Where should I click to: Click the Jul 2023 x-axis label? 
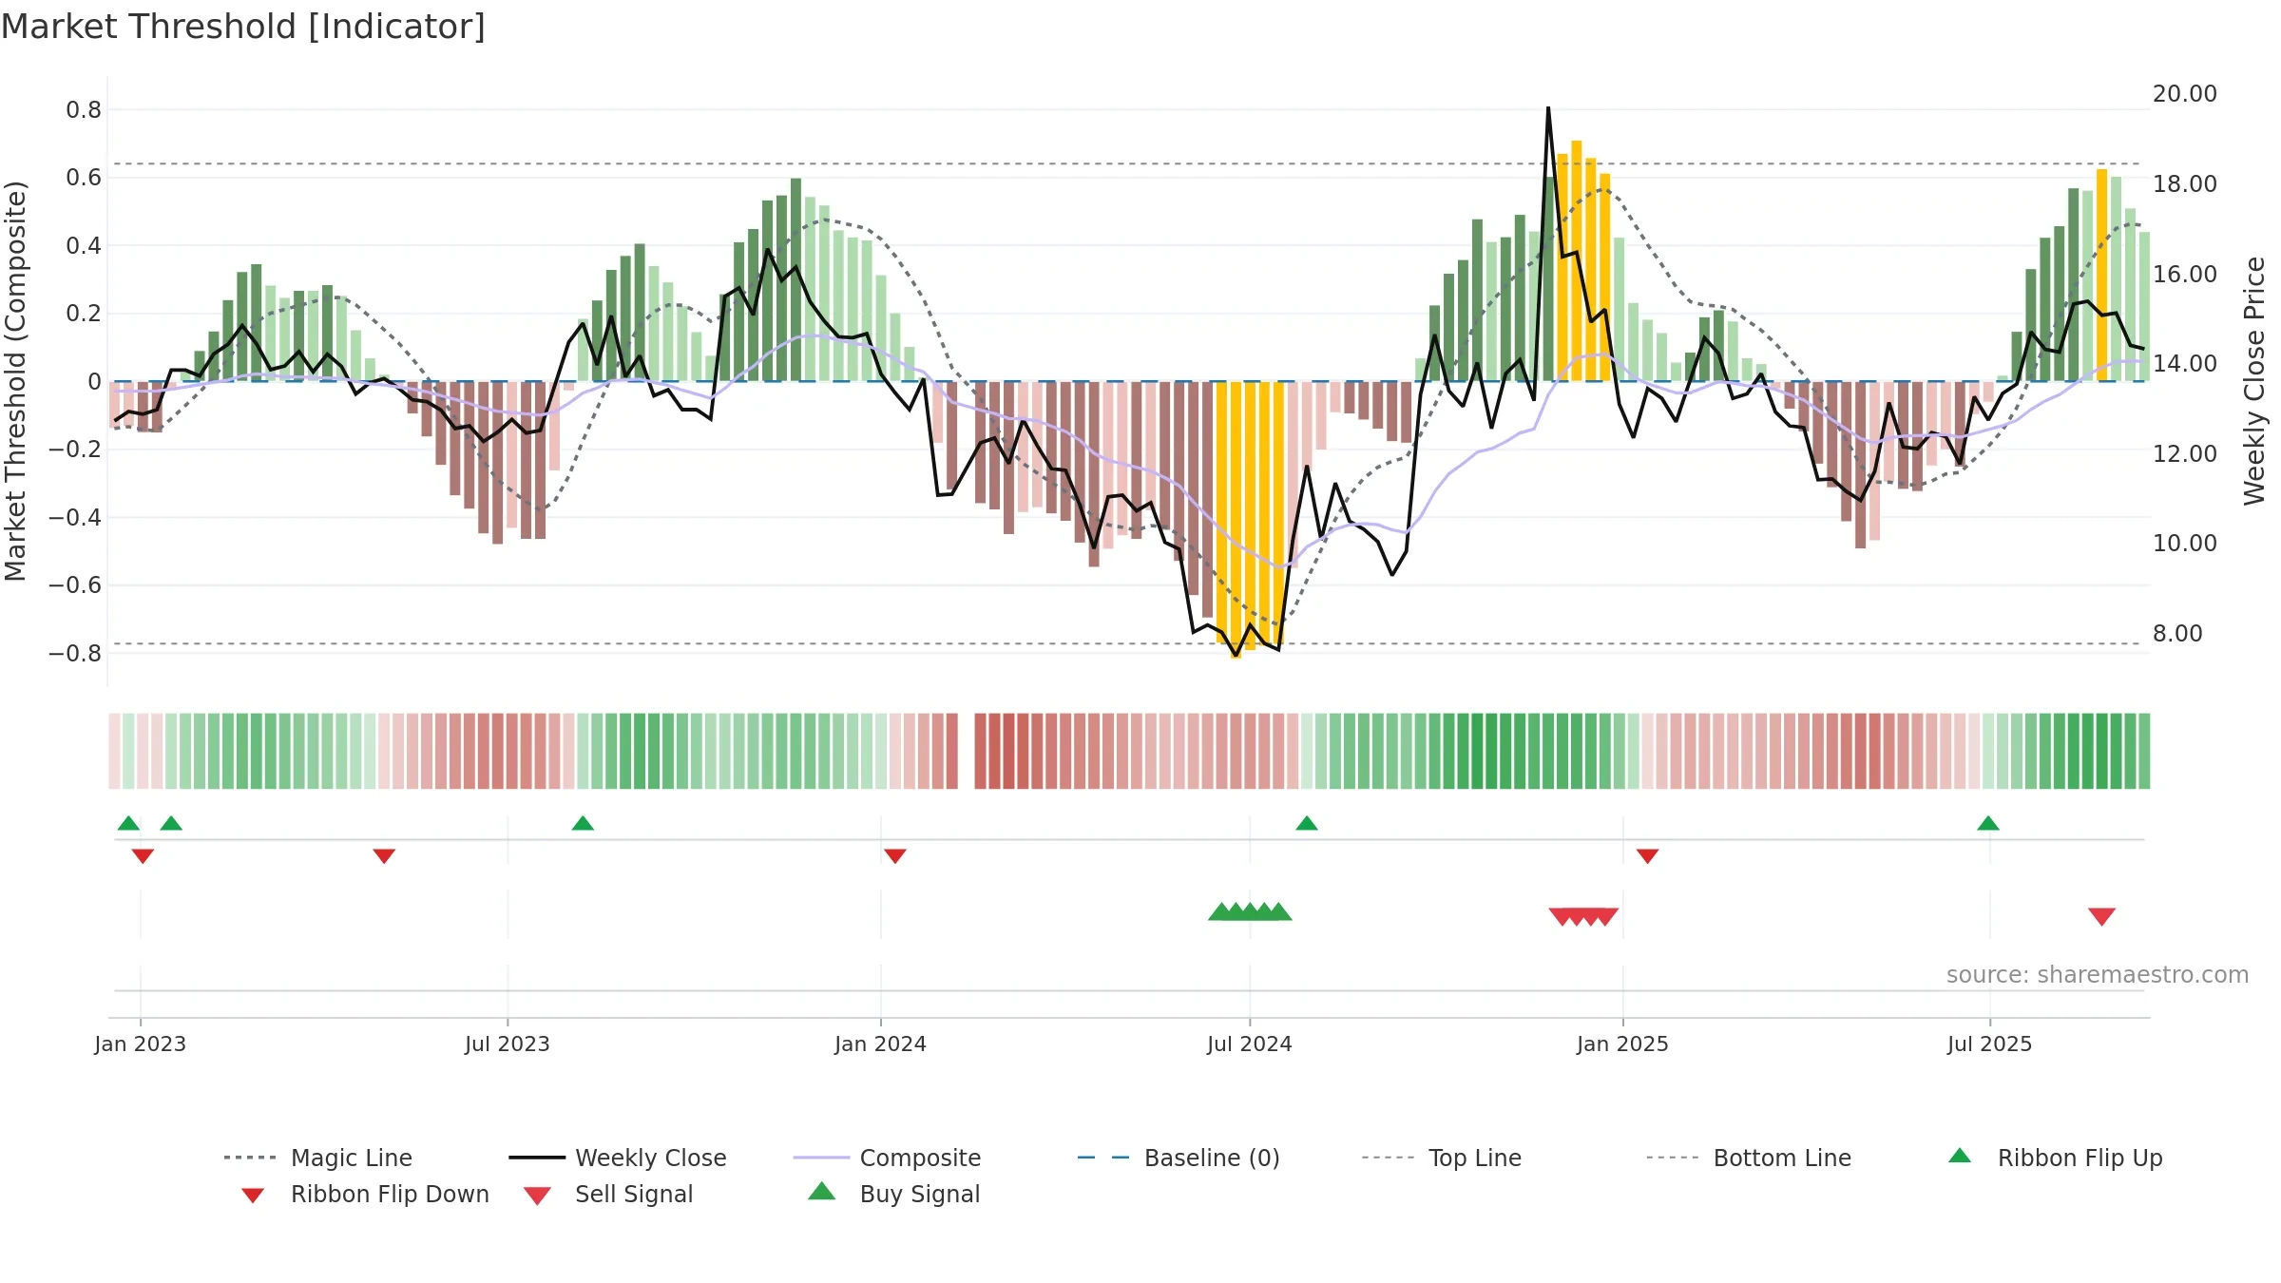[x=508, y=1044]
